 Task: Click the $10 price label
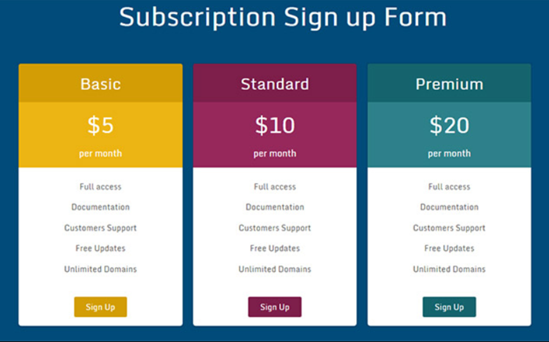[274, 125]
